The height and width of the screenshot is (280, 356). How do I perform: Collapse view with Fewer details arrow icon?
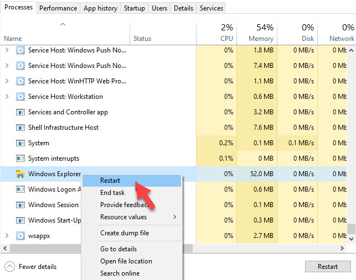9,267
